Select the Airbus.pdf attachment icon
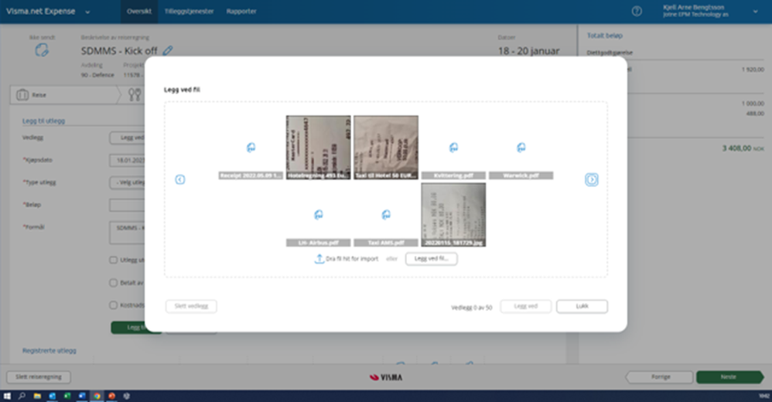This screenshot has height=402, width=772. [x=319, y=215]
